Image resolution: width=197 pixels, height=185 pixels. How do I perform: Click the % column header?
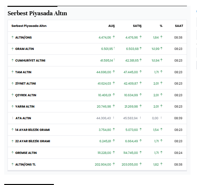pyautogui.click(x=161, y=26)
